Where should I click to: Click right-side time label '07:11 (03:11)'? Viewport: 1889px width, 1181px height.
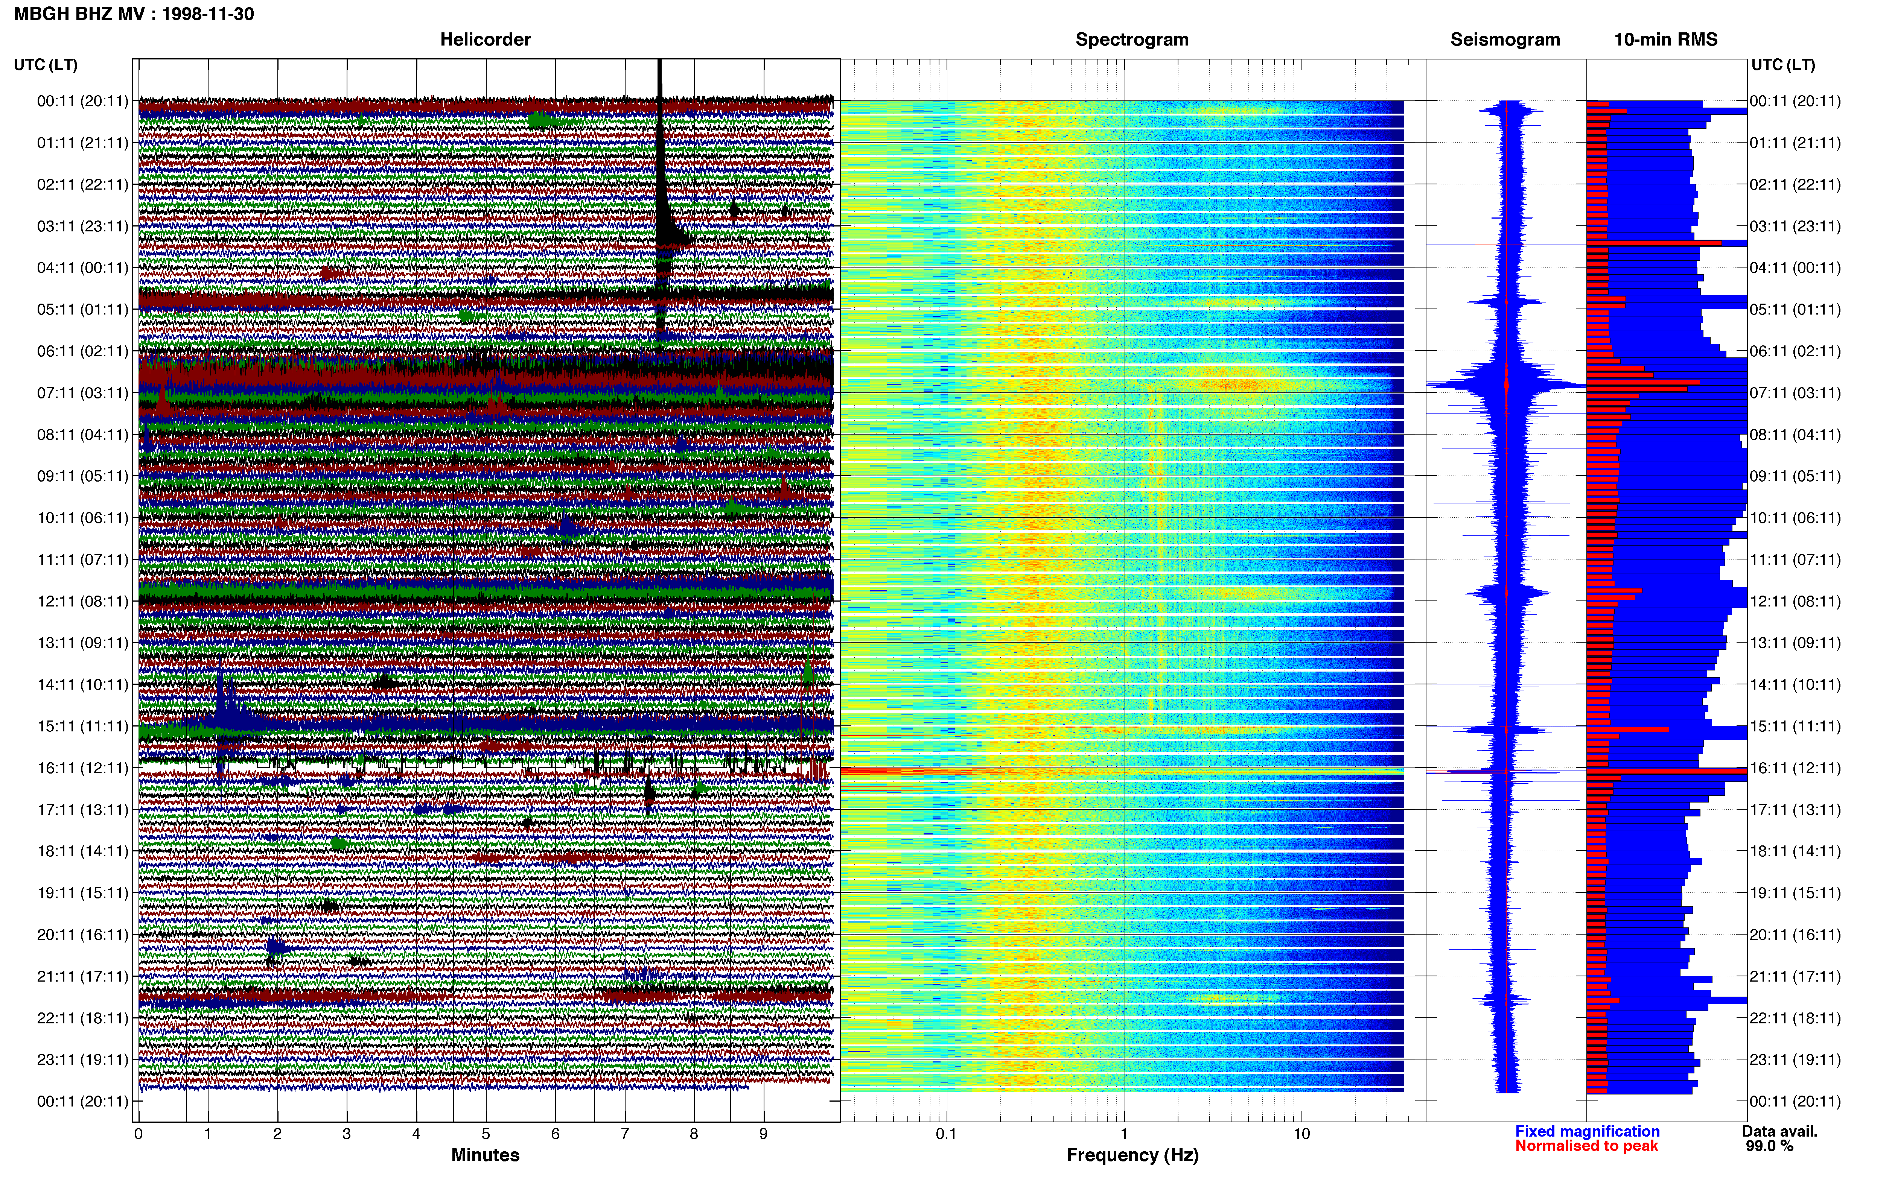pyautogui.click(x=1795, y=392)
